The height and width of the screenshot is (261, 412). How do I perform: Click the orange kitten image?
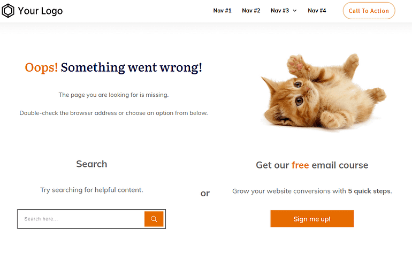tap(322, 91)
